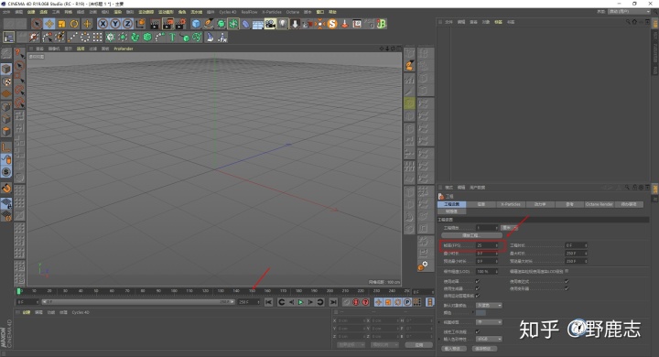Image resolution: width=659 pixels, height=357 pixels.
Task: Select the Rotate tool
Action: pos(74,24)
